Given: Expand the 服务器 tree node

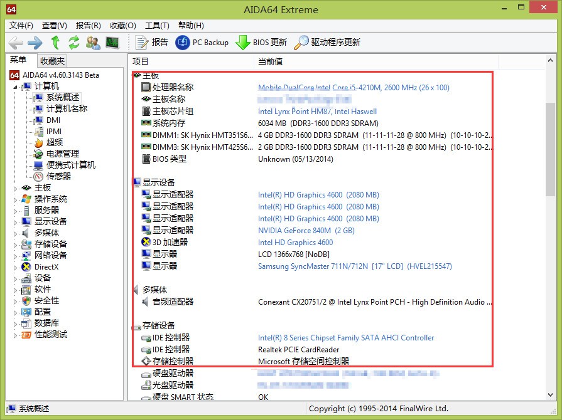Looking at the screenshot, I should (x=16, y=211).
